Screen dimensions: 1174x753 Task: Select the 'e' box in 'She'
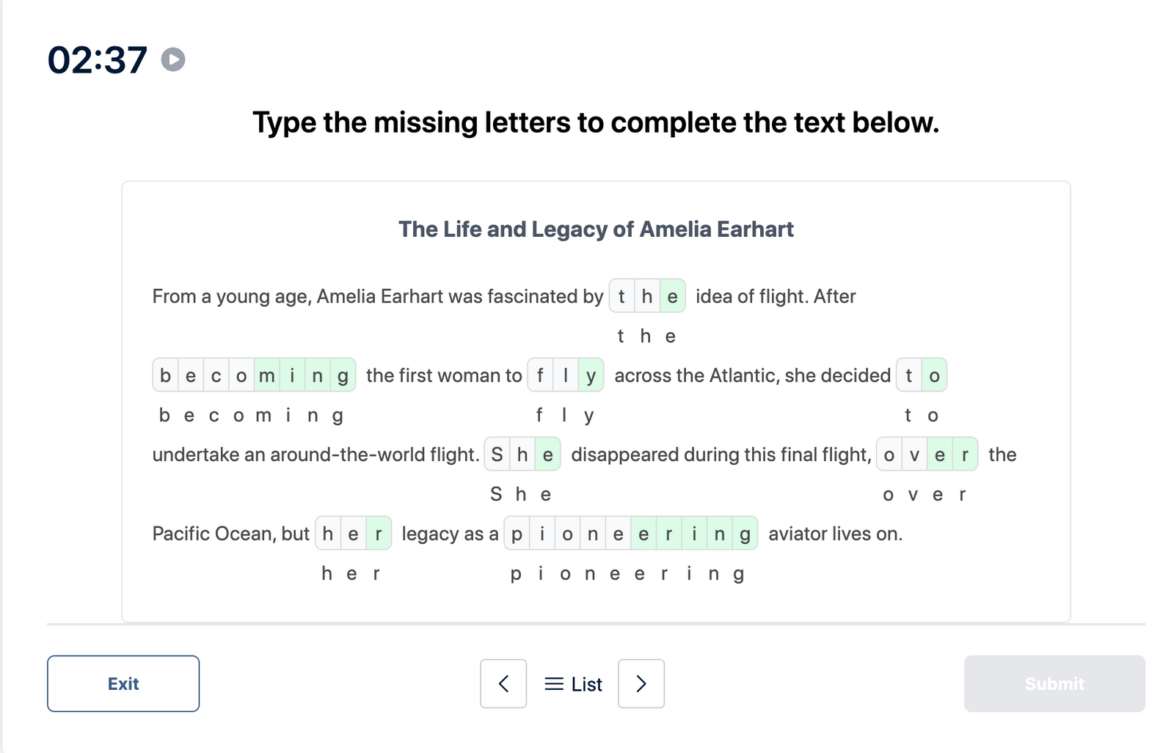547,455
